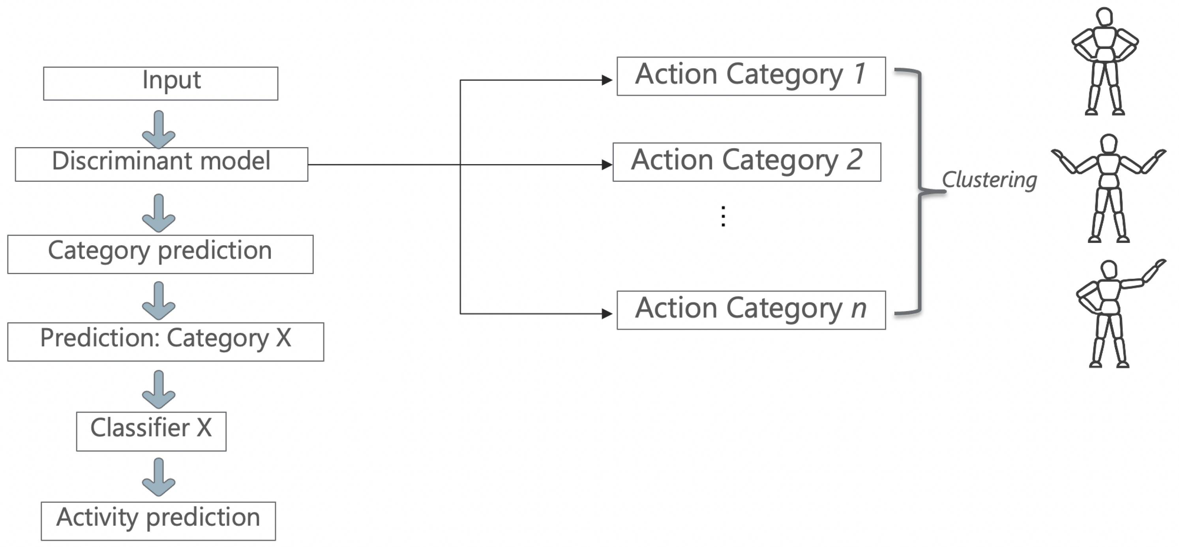Viewport: 1179px width, 547px height.
Task: Click the Action Category 1 box
Action: click(x=751, y=77)
